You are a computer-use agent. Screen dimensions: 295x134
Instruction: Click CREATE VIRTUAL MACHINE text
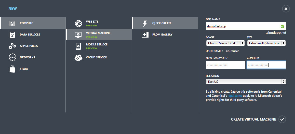[x=253, y=119]
